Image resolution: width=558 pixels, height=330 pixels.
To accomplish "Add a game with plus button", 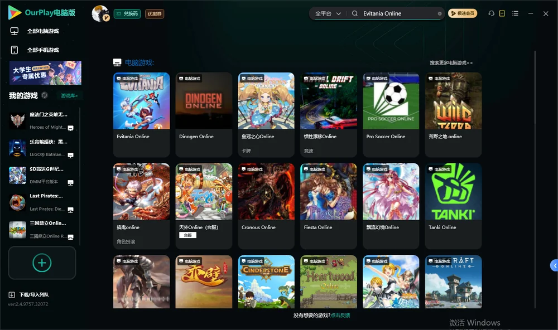I will click(42, 263).
